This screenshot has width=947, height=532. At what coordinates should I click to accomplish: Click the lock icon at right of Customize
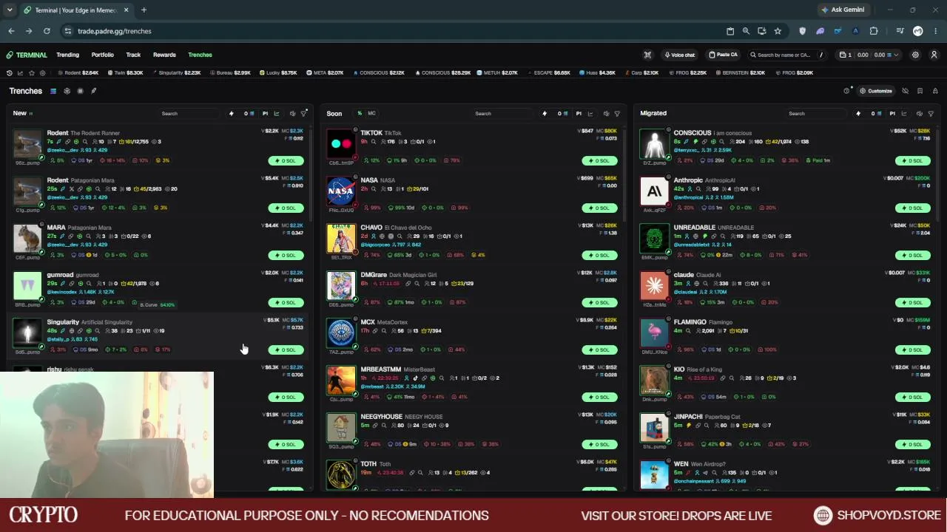coord(935,91)
